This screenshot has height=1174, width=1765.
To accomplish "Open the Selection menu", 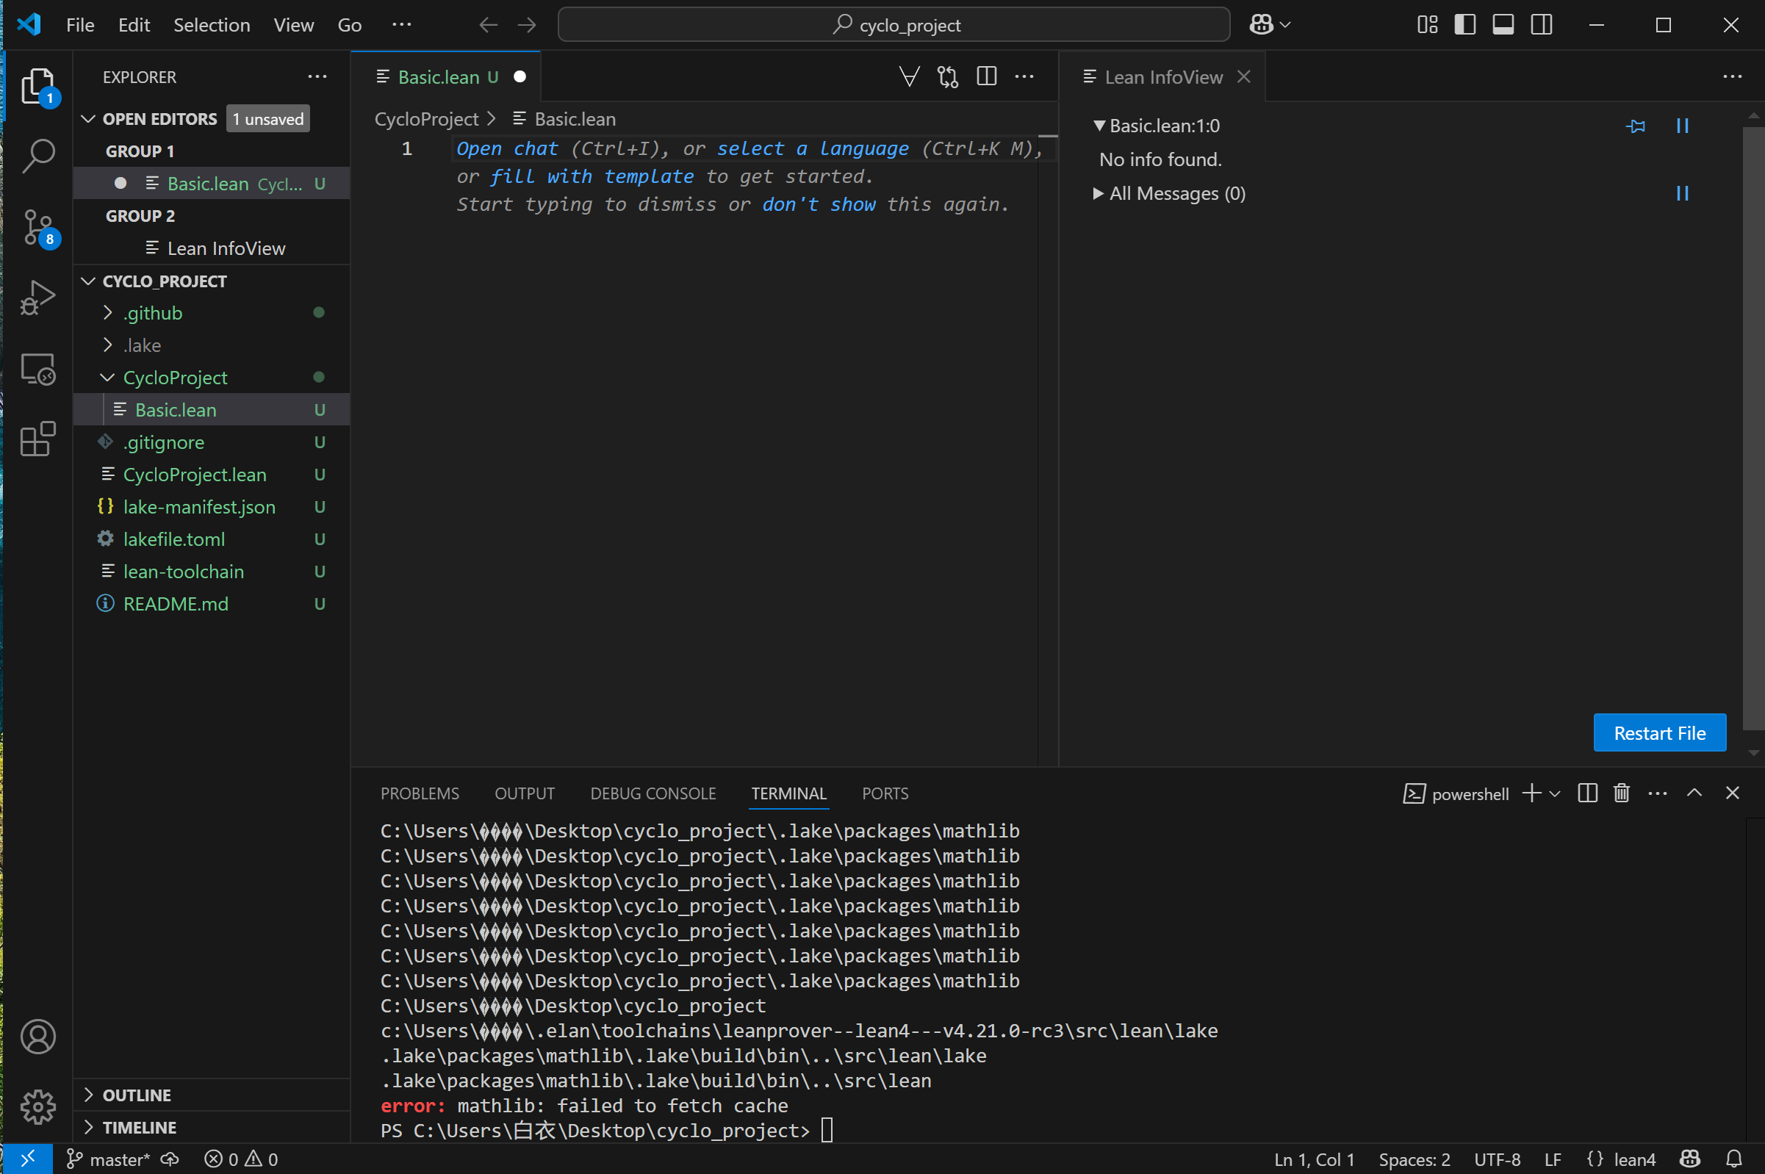I will click(x=211, y=25).
